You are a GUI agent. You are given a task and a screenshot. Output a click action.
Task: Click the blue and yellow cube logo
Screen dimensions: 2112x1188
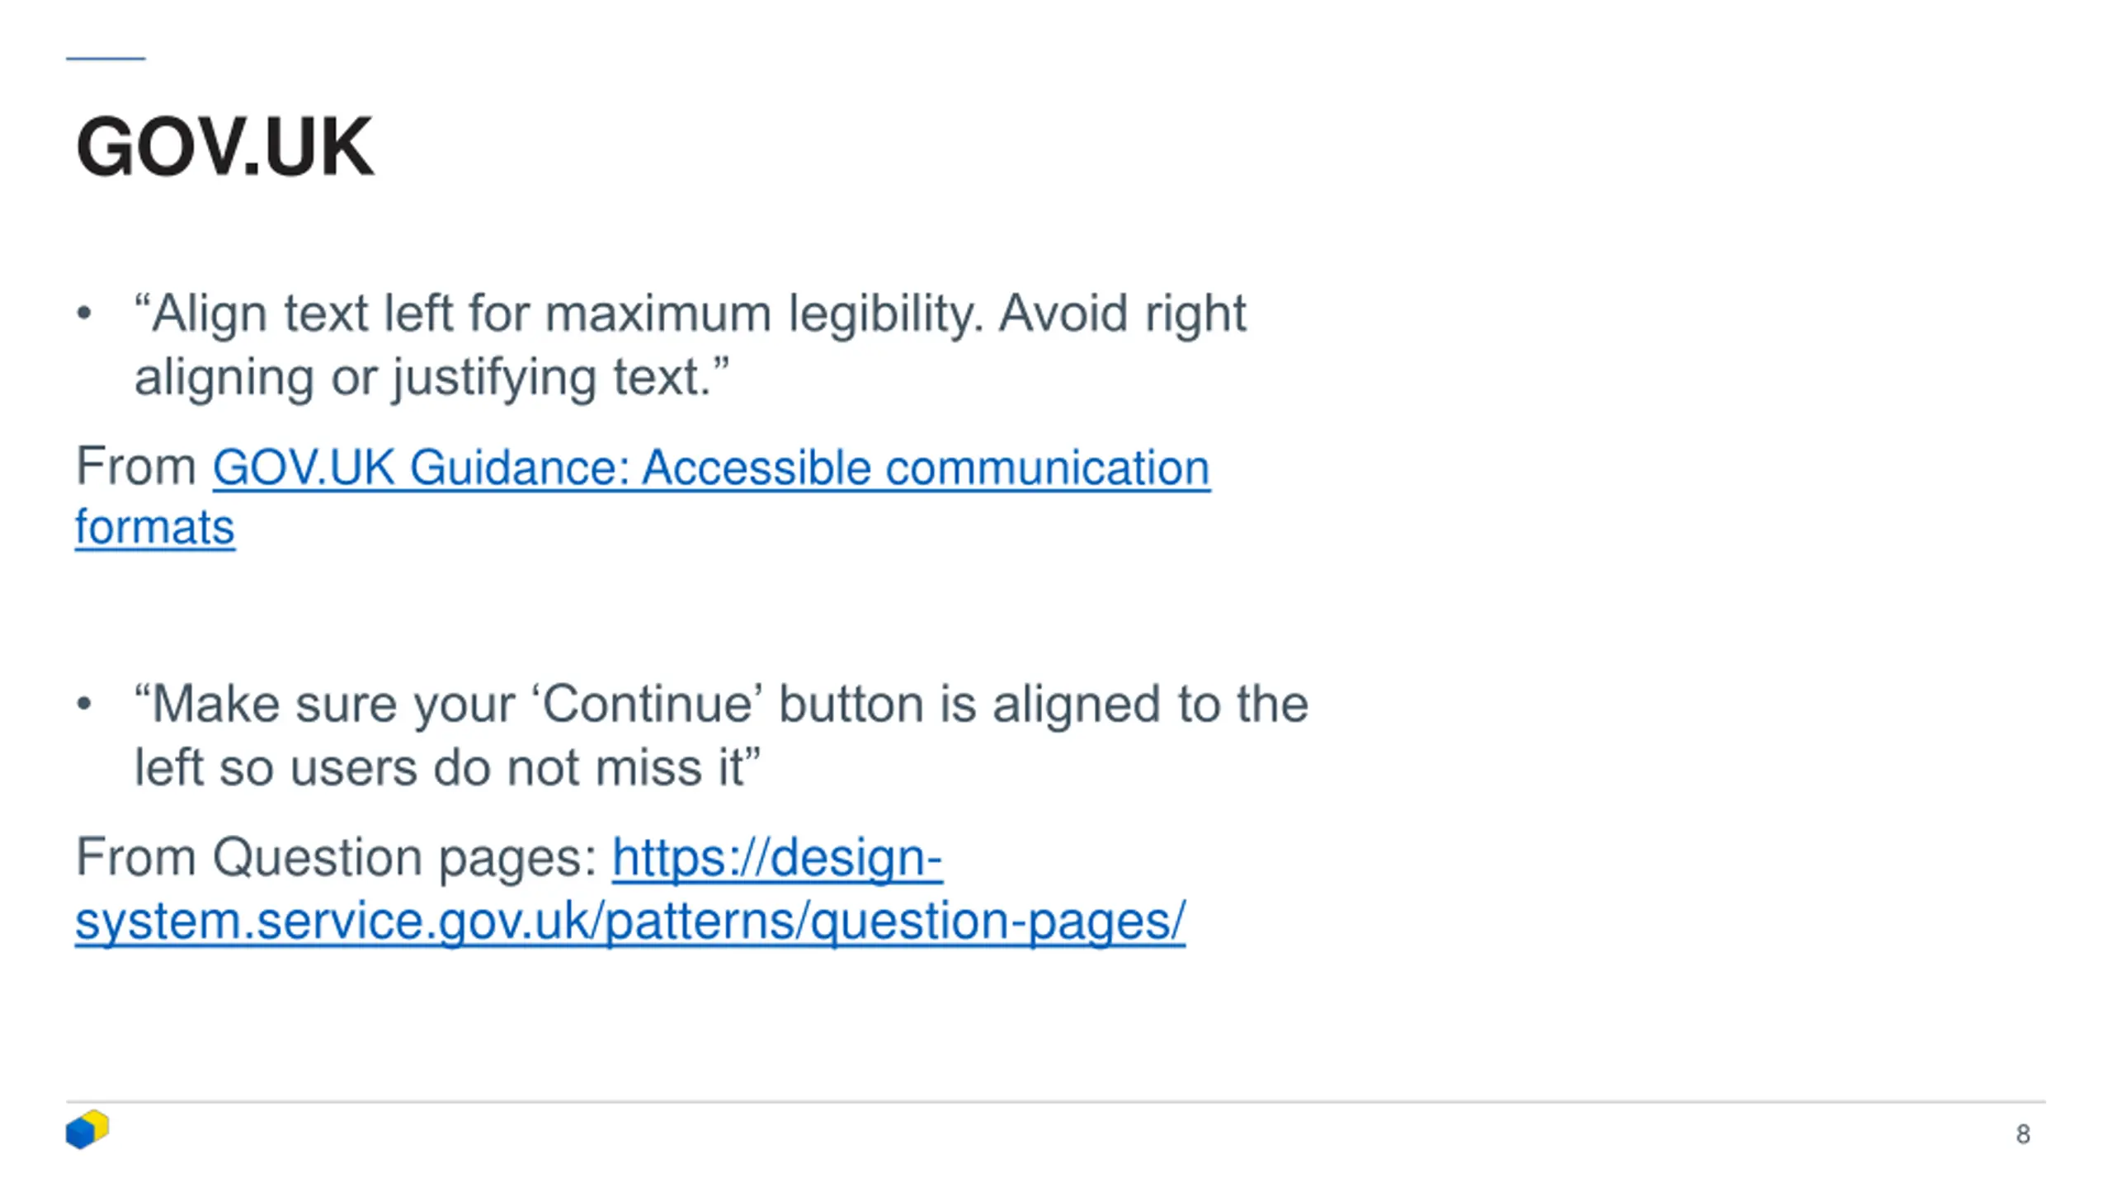coord(87,1129)
